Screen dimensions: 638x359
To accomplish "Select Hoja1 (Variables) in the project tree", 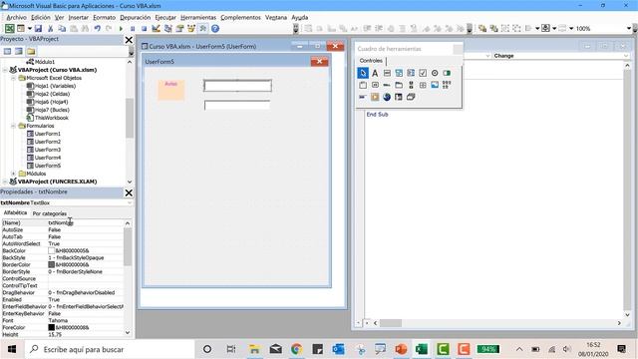I will (x=55, y=86).
